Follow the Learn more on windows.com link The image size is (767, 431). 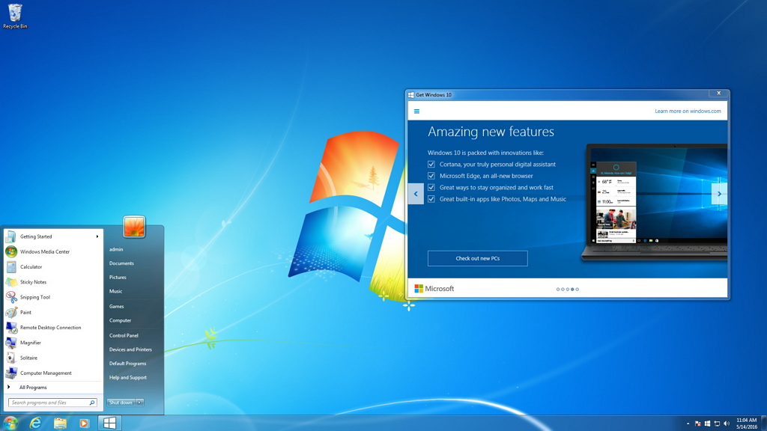click(x=688, y=111)
